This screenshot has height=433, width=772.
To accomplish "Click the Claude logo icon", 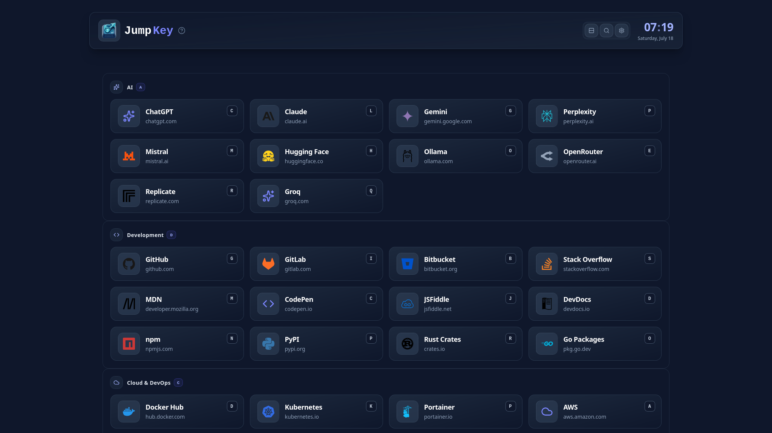I will (268, 116).
